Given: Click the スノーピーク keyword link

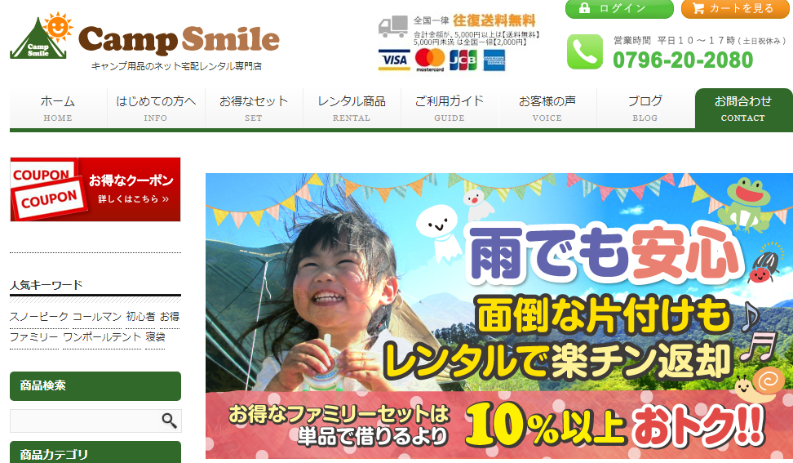Looking at the screenshot, I should tap(39, 317).
